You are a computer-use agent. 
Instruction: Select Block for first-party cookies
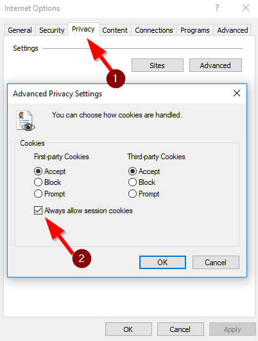(38, 182)
